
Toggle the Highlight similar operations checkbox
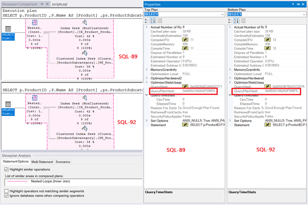pyautogui.click(x=6, y=170)
